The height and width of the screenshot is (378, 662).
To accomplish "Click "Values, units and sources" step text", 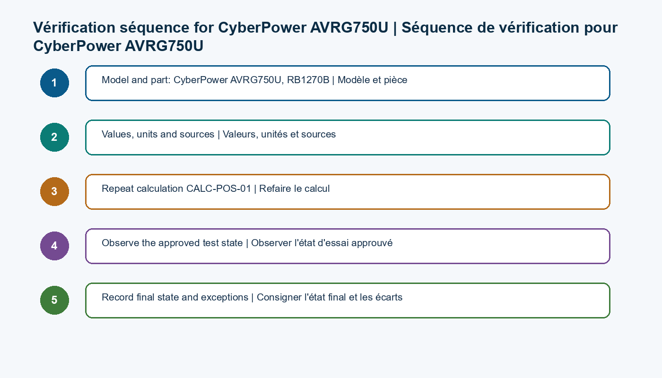I will (x=158, y=135).
